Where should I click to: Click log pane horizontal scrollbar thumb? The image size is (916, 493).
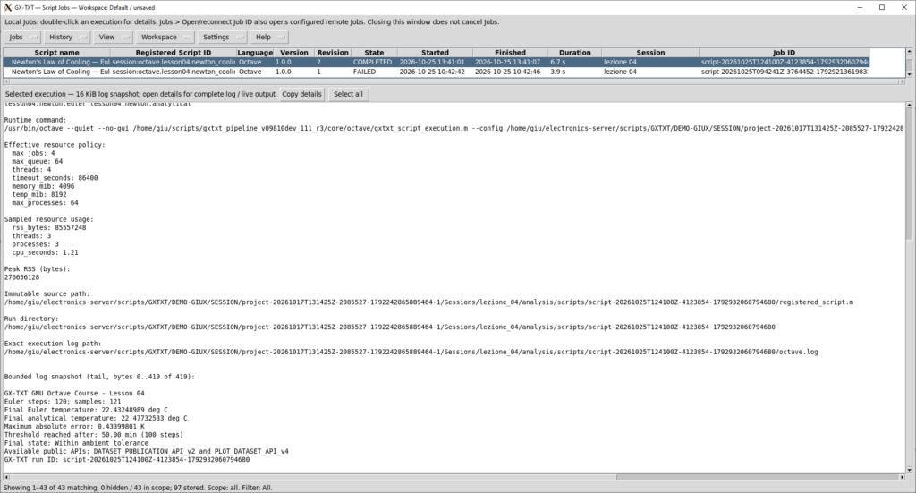[313, 477]
